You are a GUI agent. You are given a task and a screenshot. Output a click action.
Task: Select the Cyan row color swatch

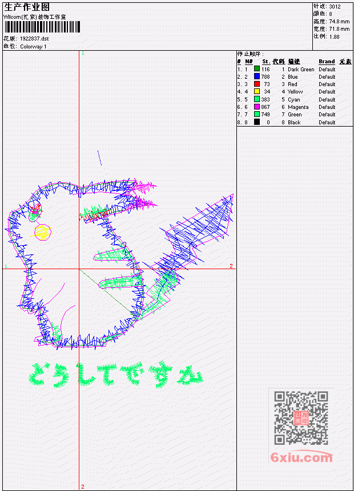point(257,99)
